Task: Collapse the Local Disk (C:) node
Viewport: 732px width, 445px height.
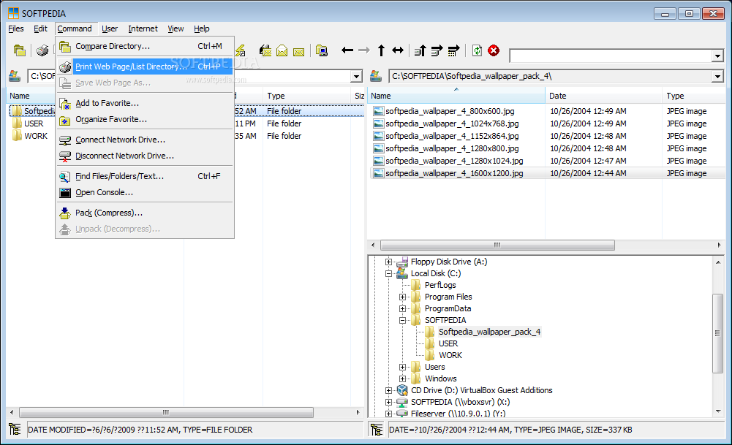Action: coord(388,274)
